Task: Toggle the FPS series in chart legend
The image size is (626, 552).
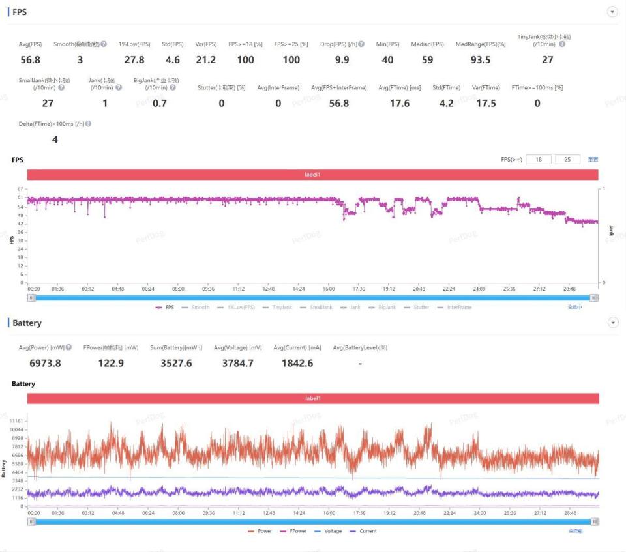Action: click(x=164, y=307)
